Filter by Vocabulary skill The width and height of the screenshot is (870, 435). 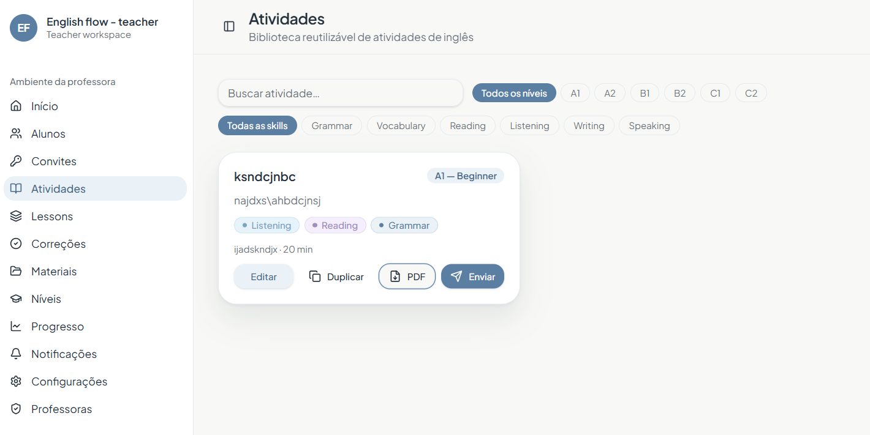coord(401,125)
